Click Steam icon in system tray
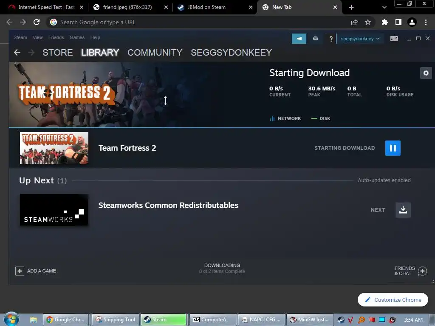The image size is (435, 326). click(x=341, y=320)
